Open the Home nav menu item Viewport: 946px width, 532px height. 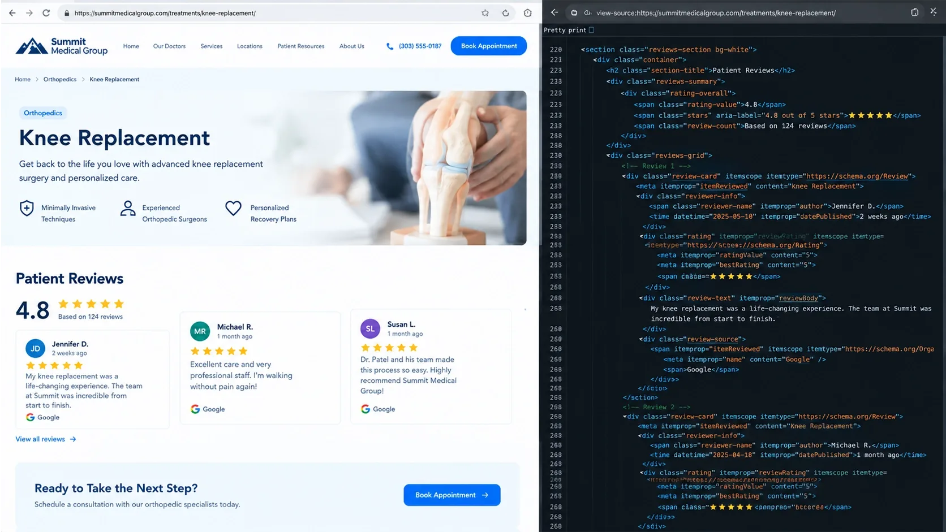coord(131,46)
